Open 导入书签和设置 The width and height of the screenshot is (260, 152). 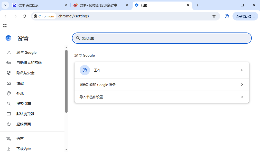point(162,97)
